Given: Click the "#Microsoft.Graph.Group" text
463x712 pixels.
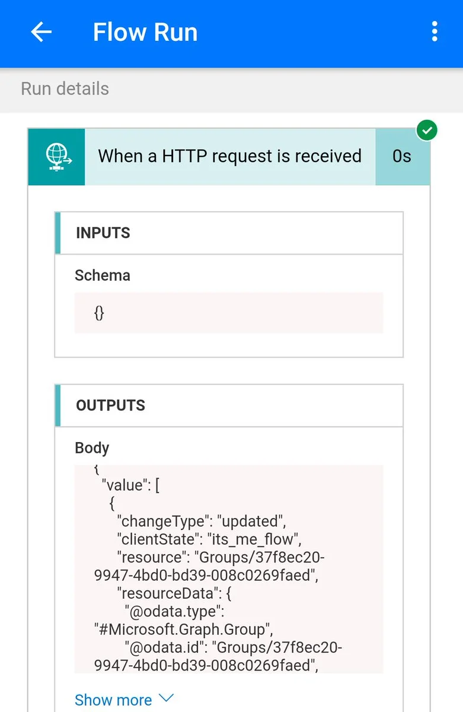Looking at the screenshot, I should pyautogui.click(x=183, y=629).
